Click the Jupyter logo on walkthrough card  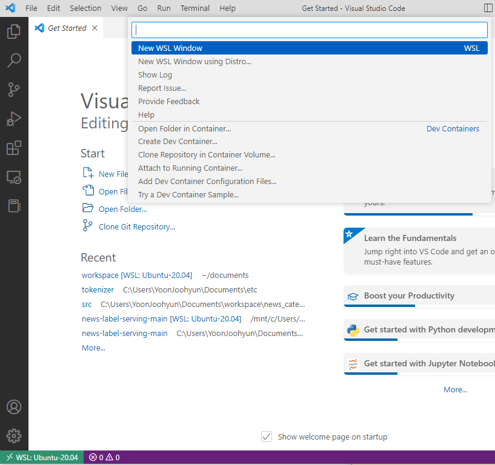353,364
